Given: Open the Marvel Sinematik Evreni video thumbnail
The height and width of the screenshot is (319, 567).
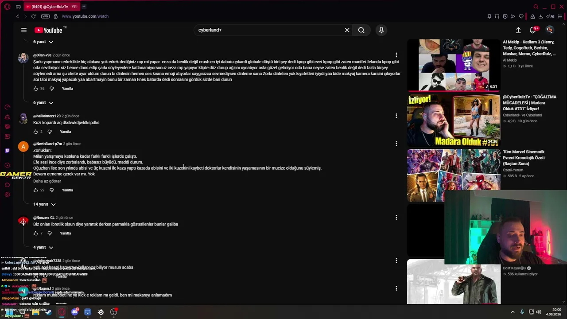Looking at the screenshot, I should pyautogui.click(x=454, y=175).
